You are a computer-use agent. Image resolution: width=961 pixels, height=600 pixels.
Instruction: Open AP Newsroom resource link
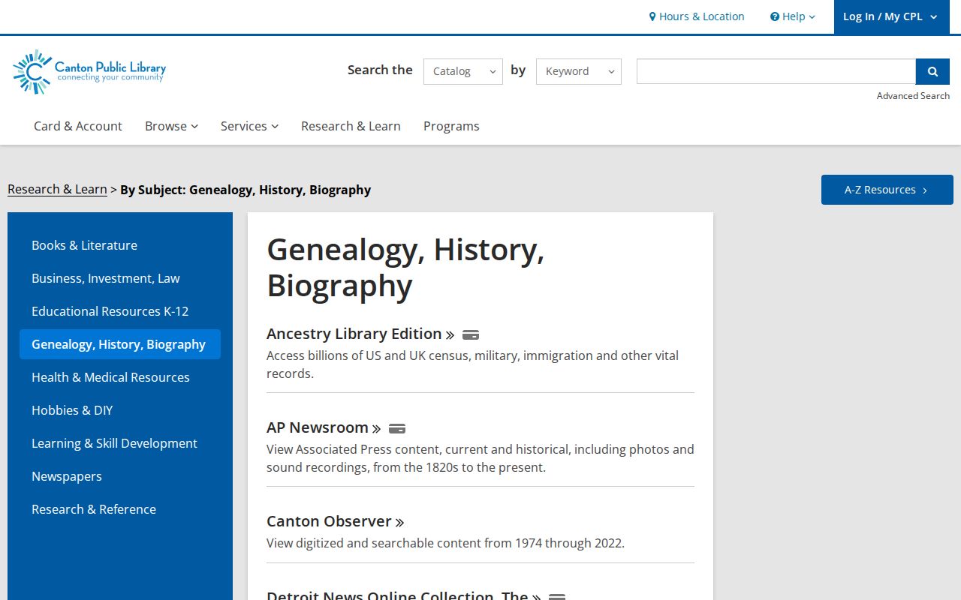(324, 427)
